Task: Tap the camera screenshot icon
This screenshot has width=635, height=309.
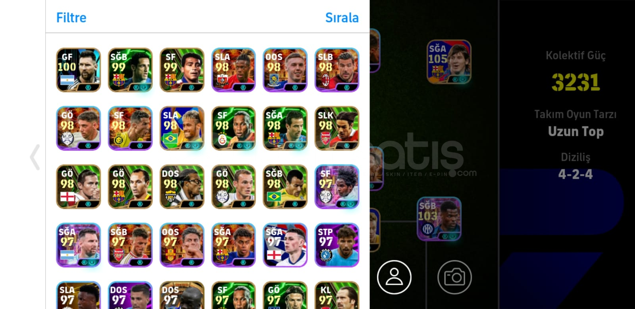Action: (x=454, y=277)
